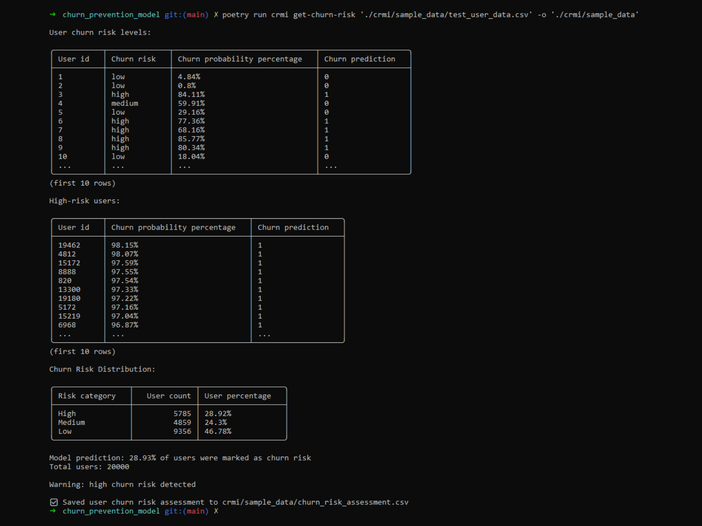This screenshot has height=526, width=702.
Task: Click the 'User percentage' column header
Action: tap(237, 396)
